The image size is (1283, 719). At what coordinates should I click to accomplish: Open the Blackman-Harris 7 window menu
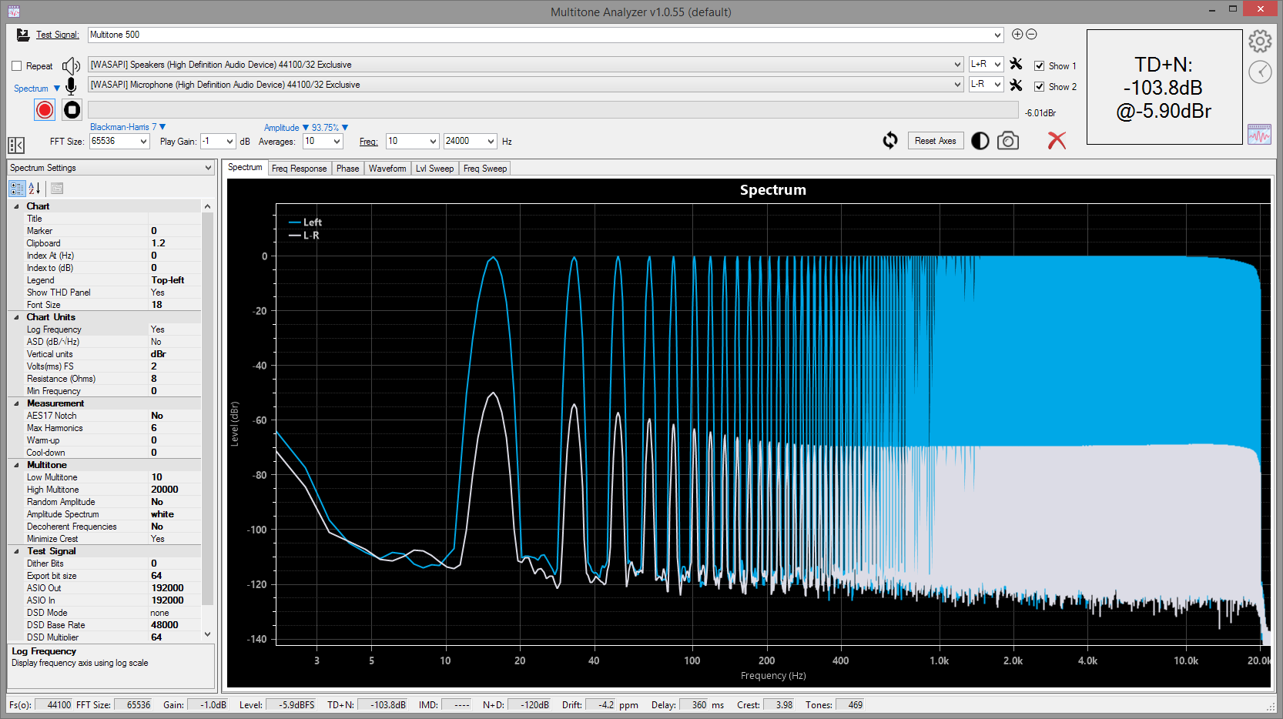pyautogui.click(x=128, y=127)
